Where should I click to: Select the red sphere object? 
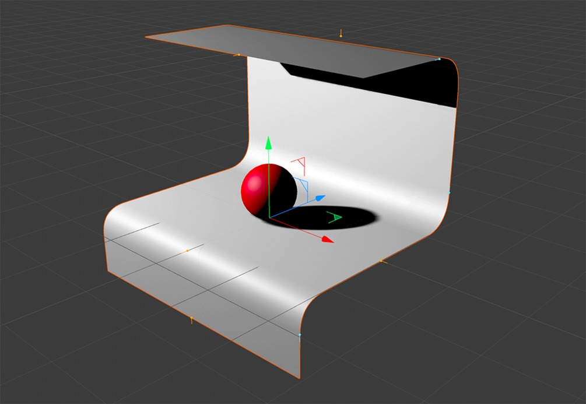(x=269, y=191)
